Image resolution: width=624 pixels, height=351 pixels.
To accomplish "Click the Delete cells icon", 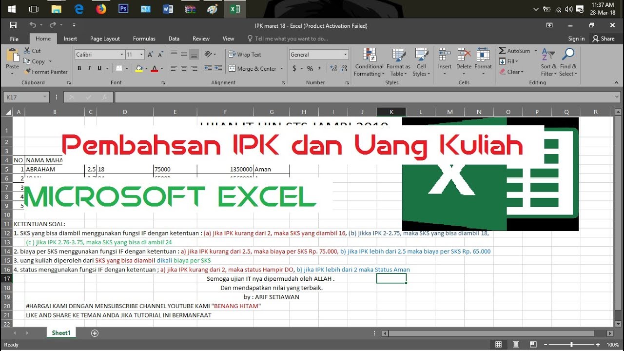I will coord(464,55).
